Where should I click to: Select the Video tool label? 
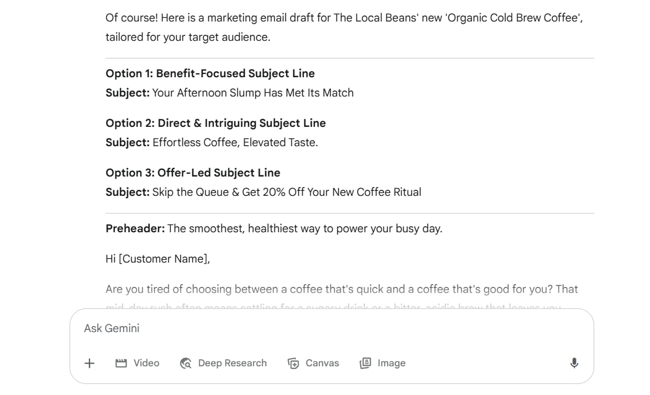coord(146,363)
